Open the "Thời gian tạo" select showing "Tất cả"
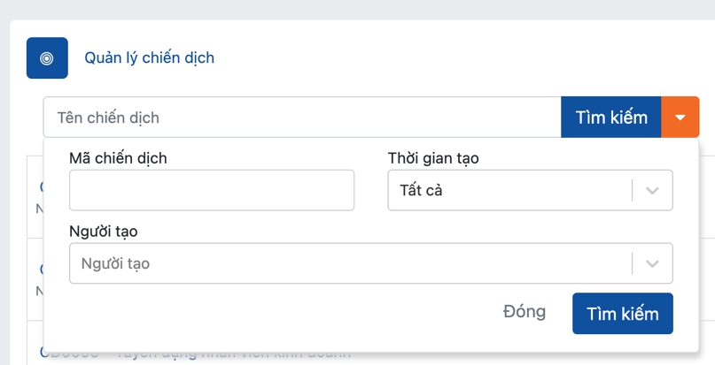715x365 pixels. pos(509,190)
